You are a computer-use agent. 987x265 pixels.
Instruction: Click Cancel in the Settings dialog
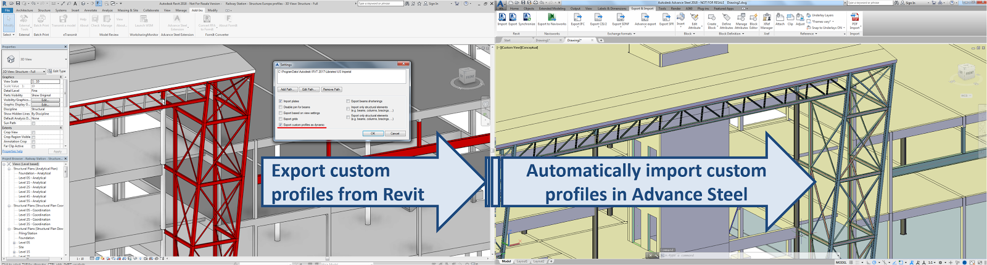point(395,133)
